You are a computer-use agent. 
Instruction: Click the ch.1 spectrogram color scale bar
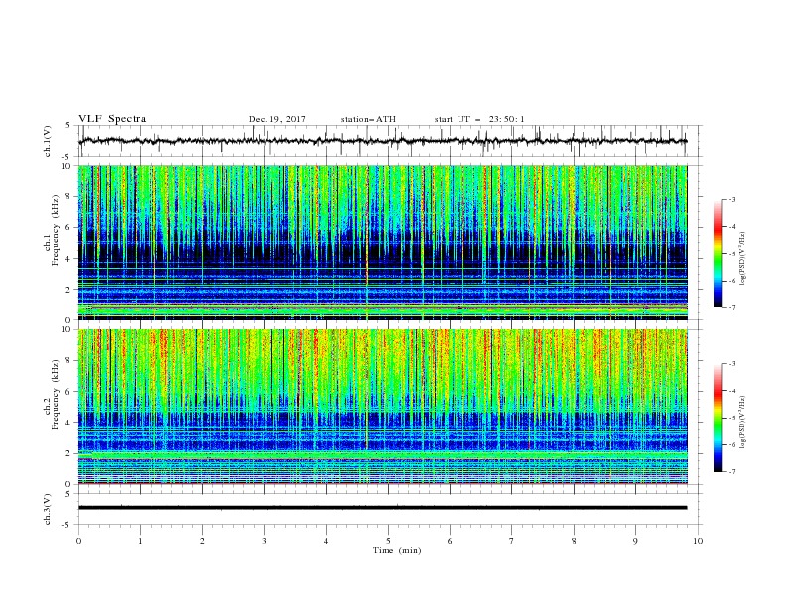click(719, 254)
